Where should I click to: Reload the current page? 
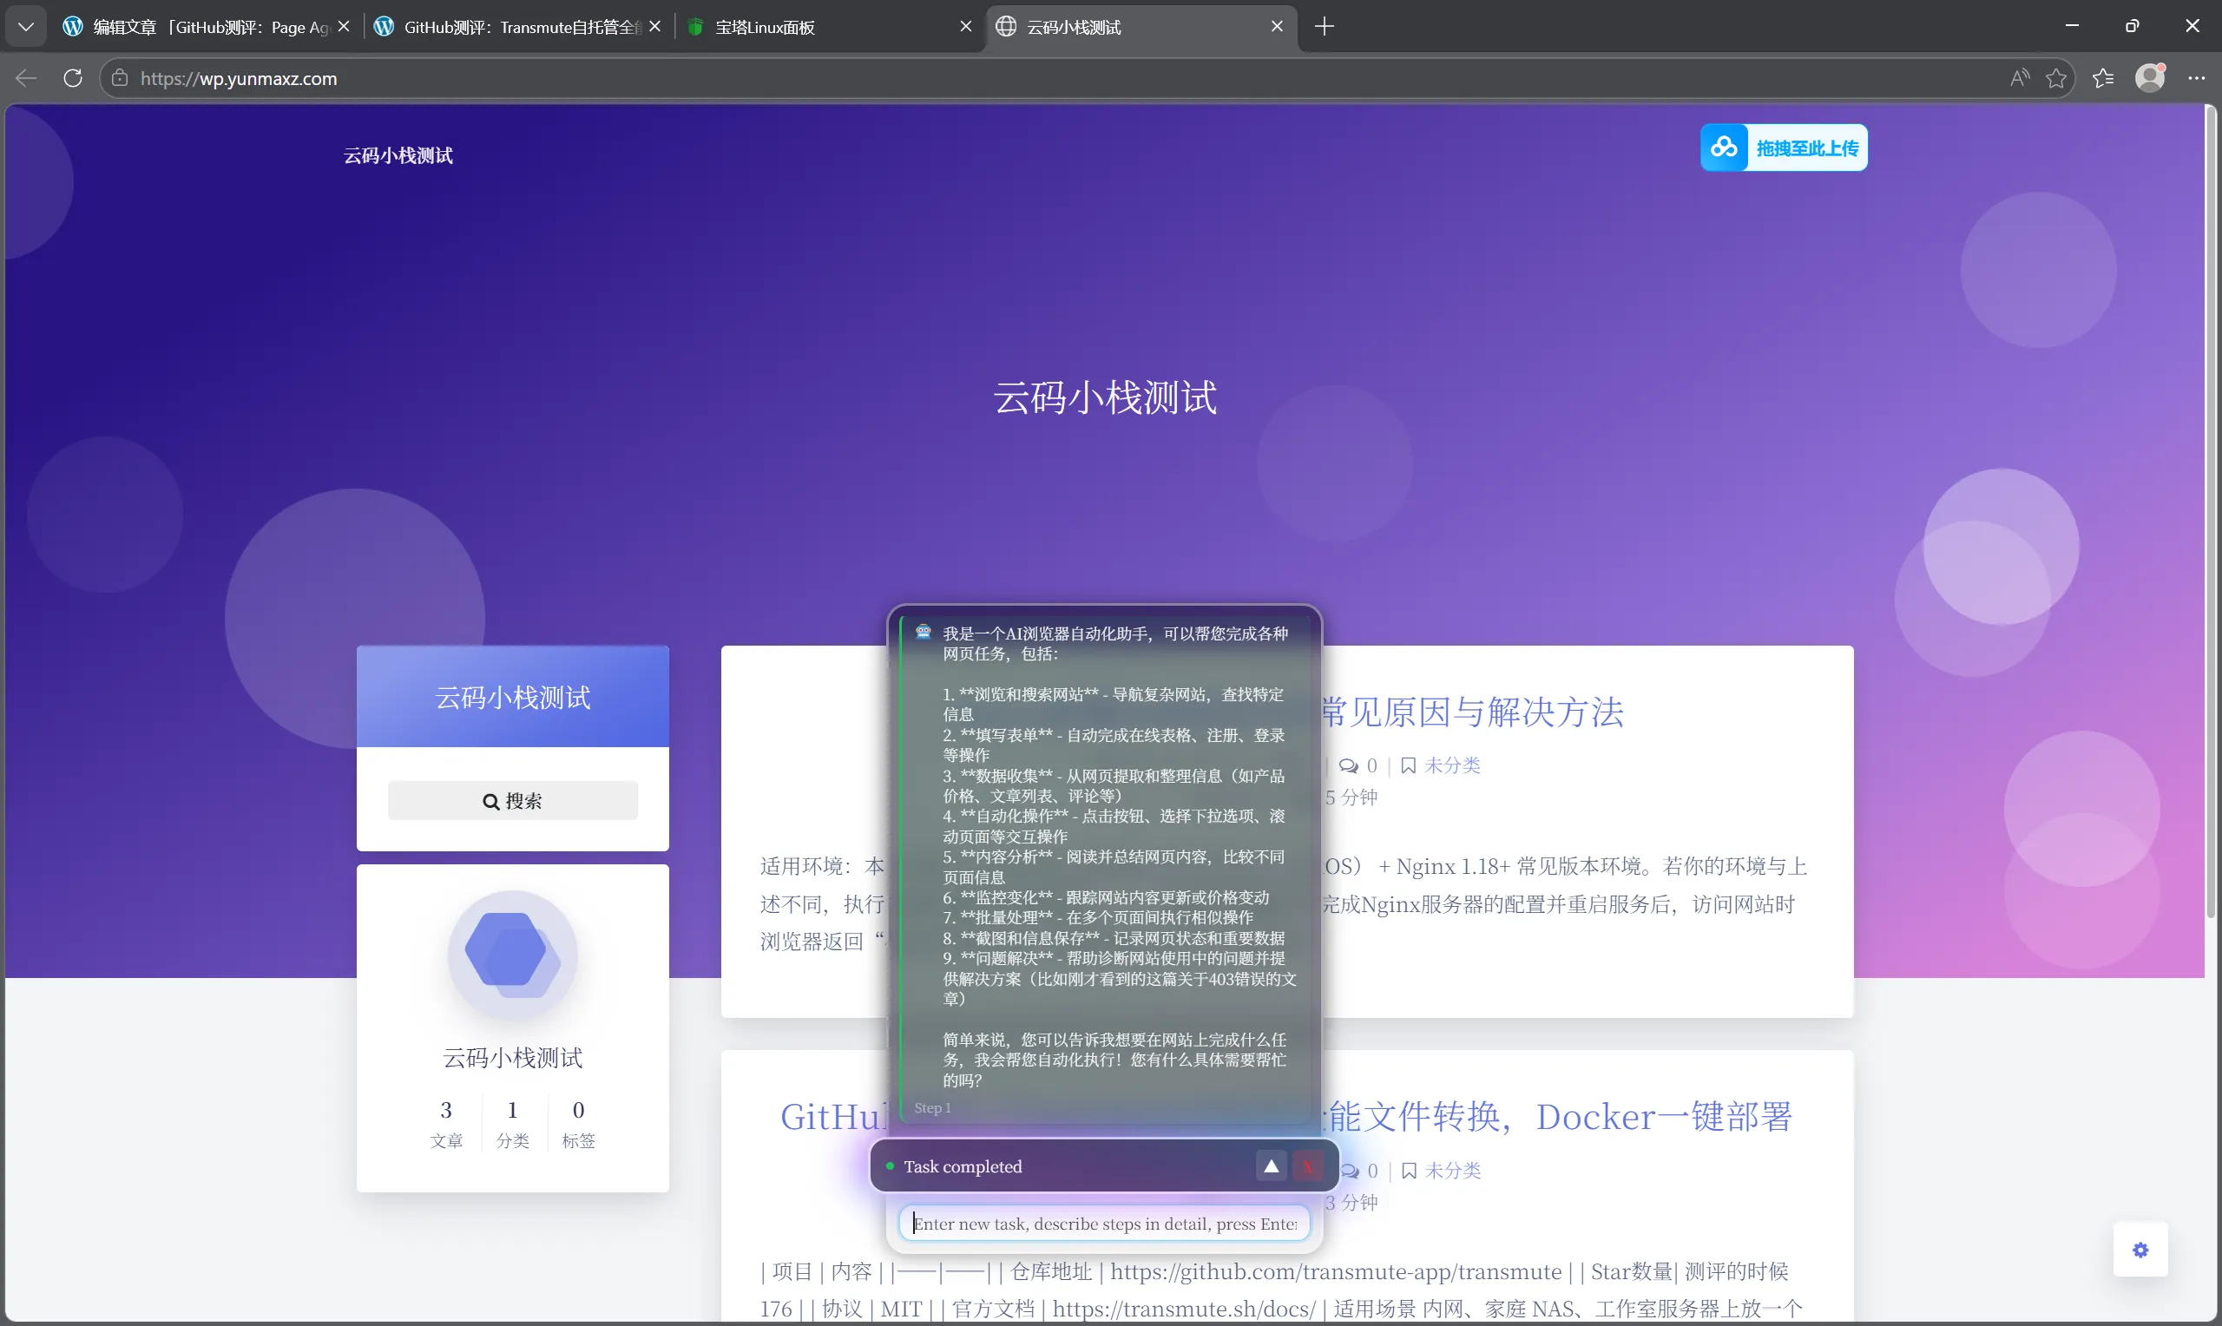[x=73, y=79]
